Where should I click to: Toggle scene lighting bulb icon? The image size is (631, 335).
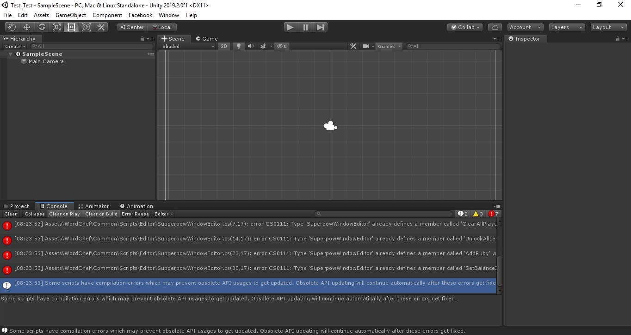238,46
